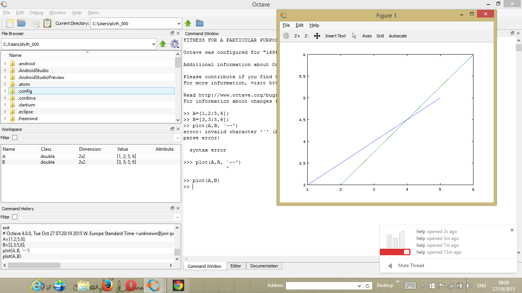Click the taskbar Address input field
This screenshot has width=522, height=293.
321,286
